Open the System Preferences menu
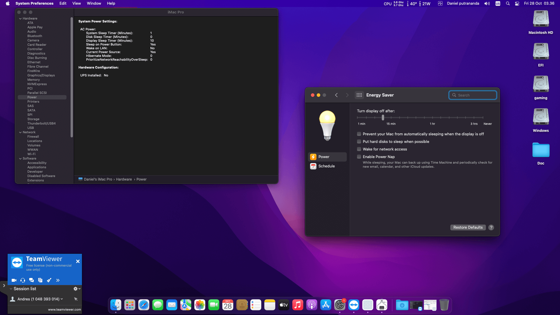Viewport: 560px width, 315px height. [x=34, y=3]
